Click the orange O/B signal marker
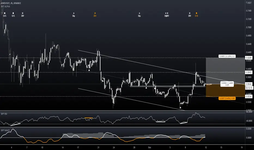The image size is (254, 150). pos(196,15)
